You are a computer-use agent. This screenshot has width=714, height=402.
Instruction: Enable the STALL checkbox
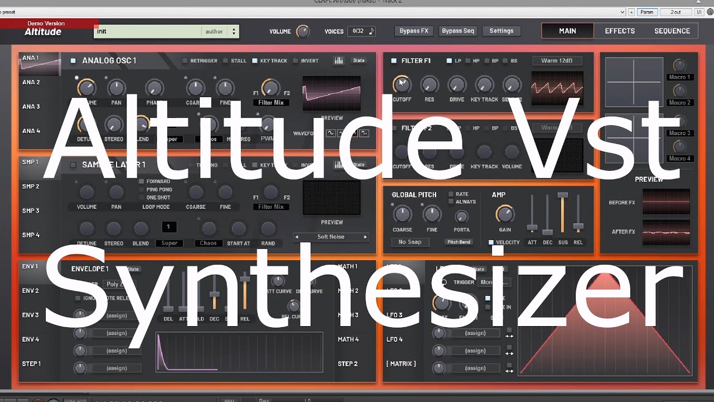(x=225, y=61)
